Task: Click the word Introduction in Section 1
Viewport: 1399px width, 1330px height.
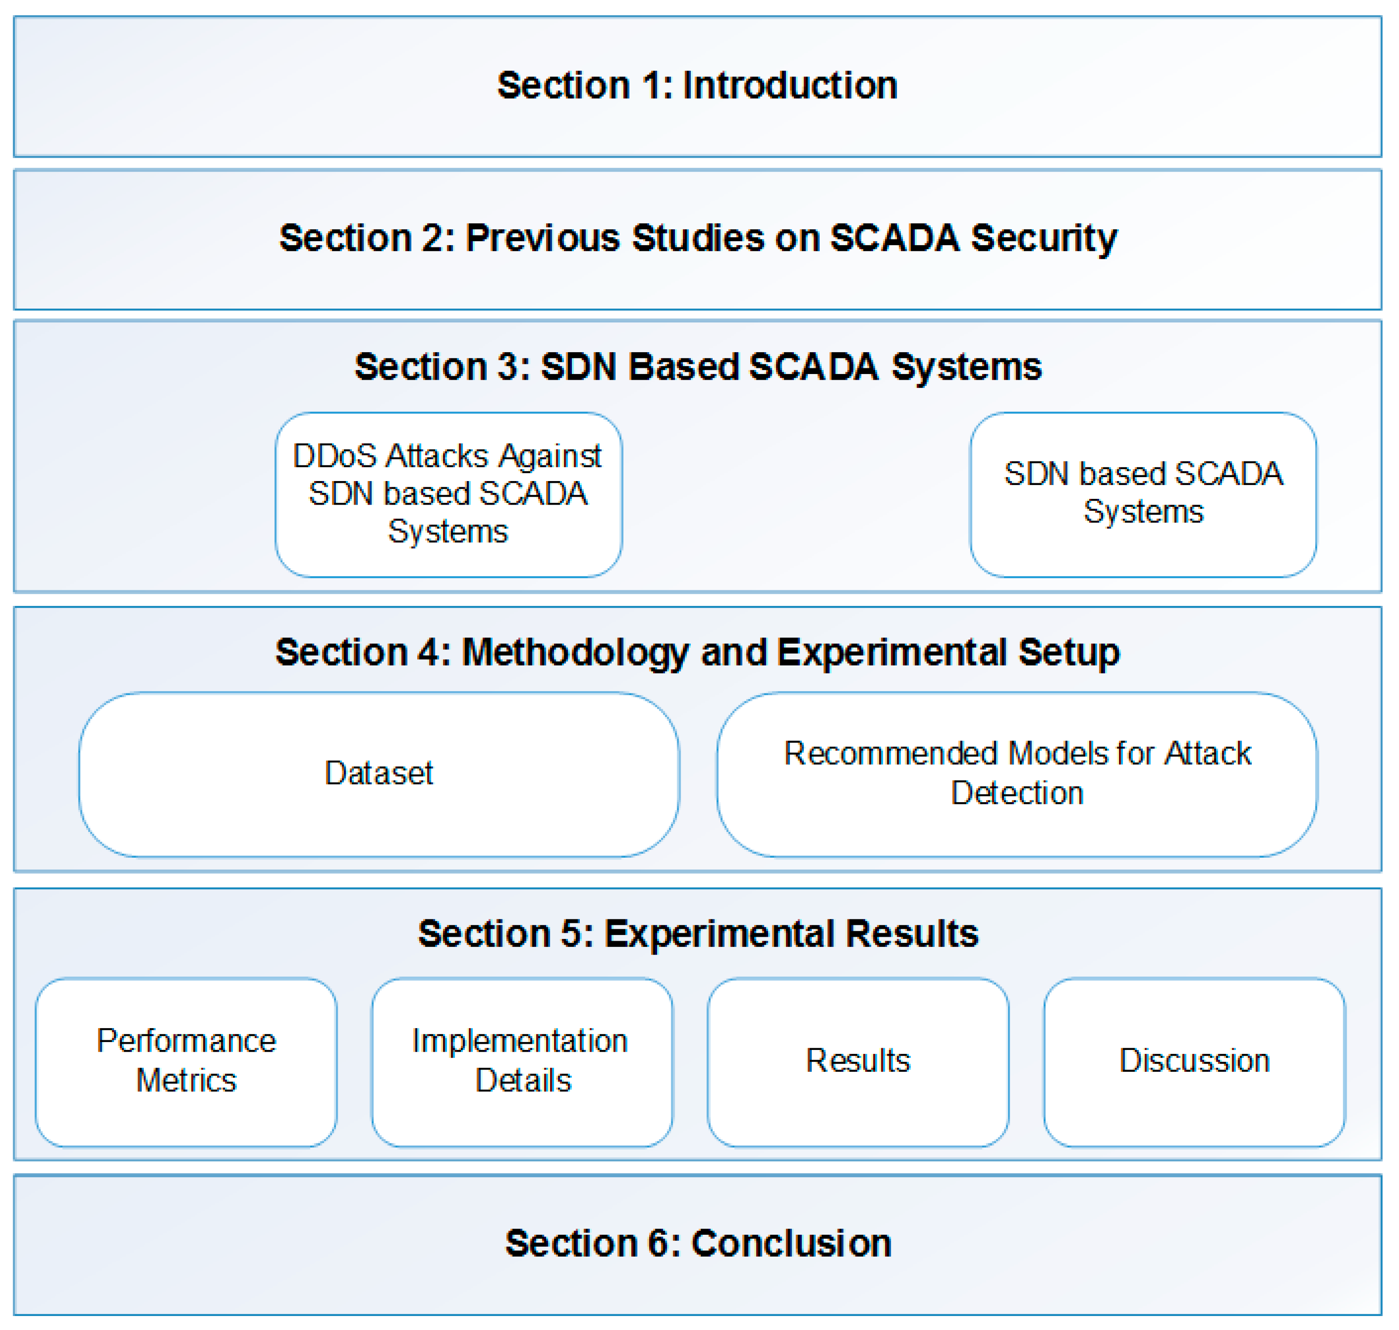Action: click(790, 86)
